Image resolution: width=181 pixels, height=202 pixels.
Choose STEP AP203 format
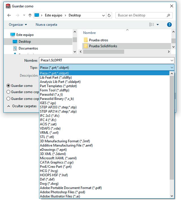[104, 107]
